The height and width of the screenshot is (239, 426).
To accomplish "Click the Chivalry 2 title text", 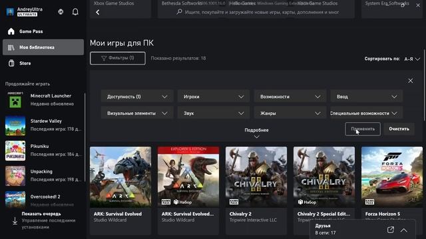I will pos(240,214).
